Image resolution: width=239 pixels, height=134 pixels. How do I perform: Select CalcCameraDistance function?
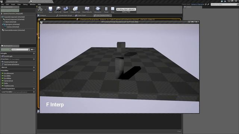(12, 64)
